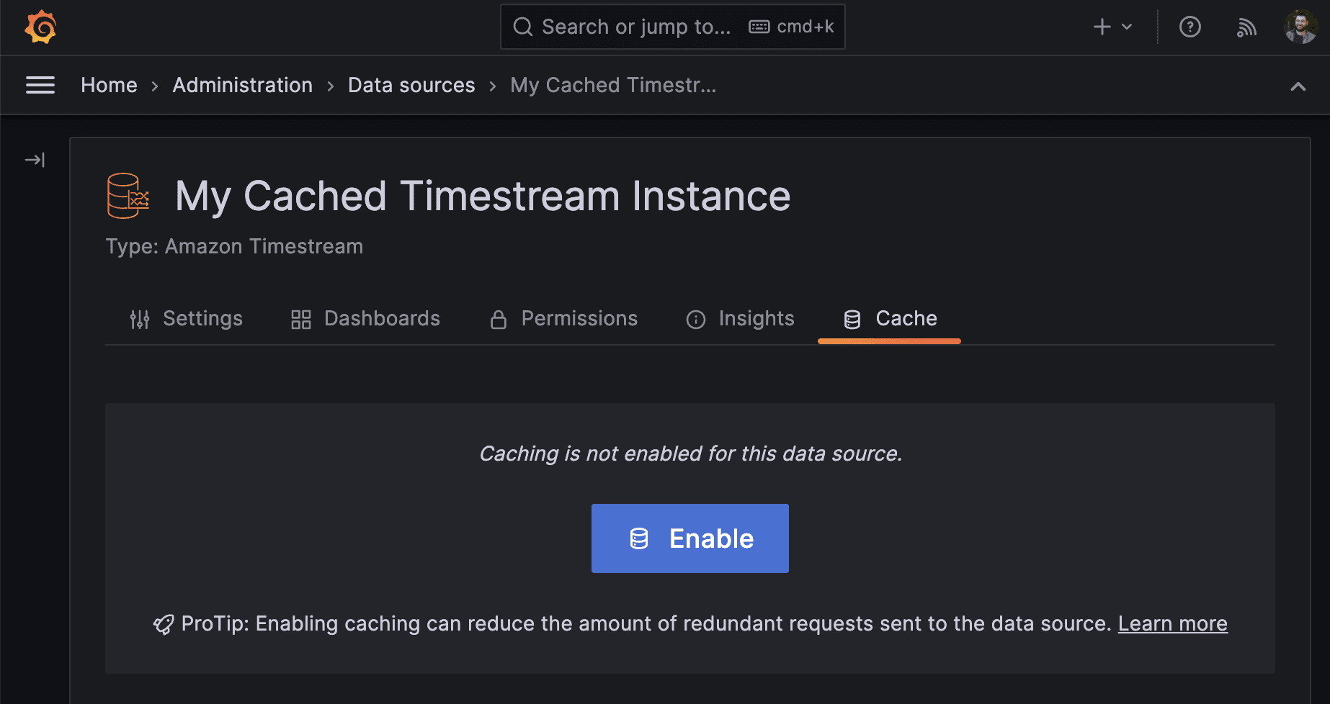Viewport: 1330px width, 704px height.
Task: Click the grid icon on Dashboards tab
Action: coord(300,319)
